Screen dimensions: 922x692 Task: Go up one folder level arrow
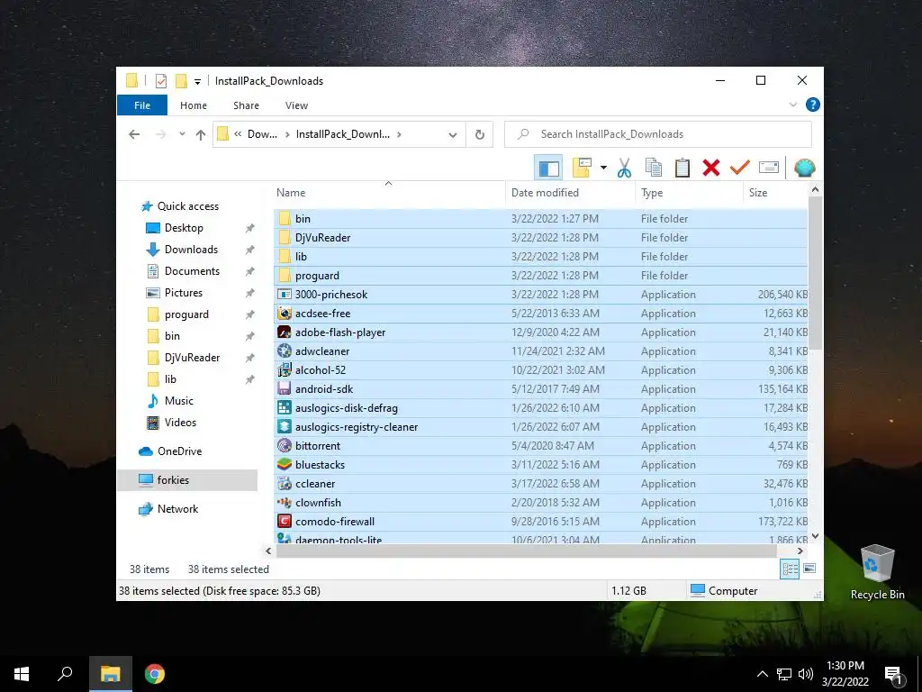click(x=201, y=135)
